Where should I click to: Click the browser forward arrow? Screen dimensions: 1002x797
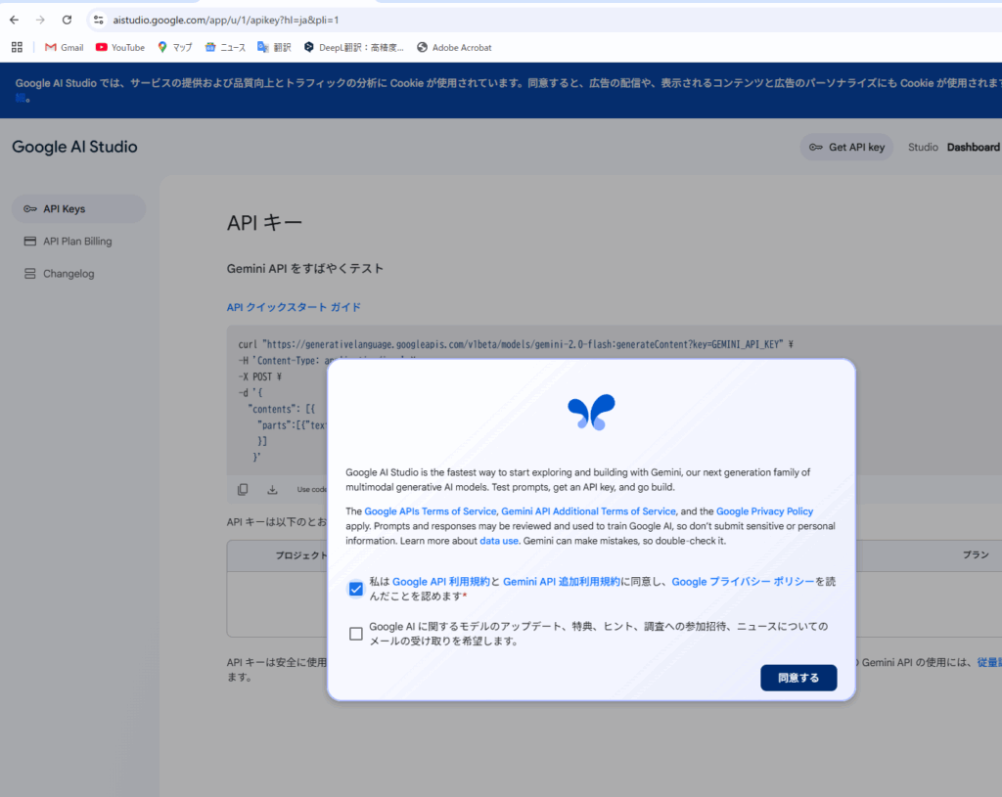point(40,20)
